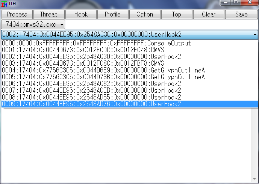Open the Option settings button
This screenshot has height=184, width=259.
point(145,14)
